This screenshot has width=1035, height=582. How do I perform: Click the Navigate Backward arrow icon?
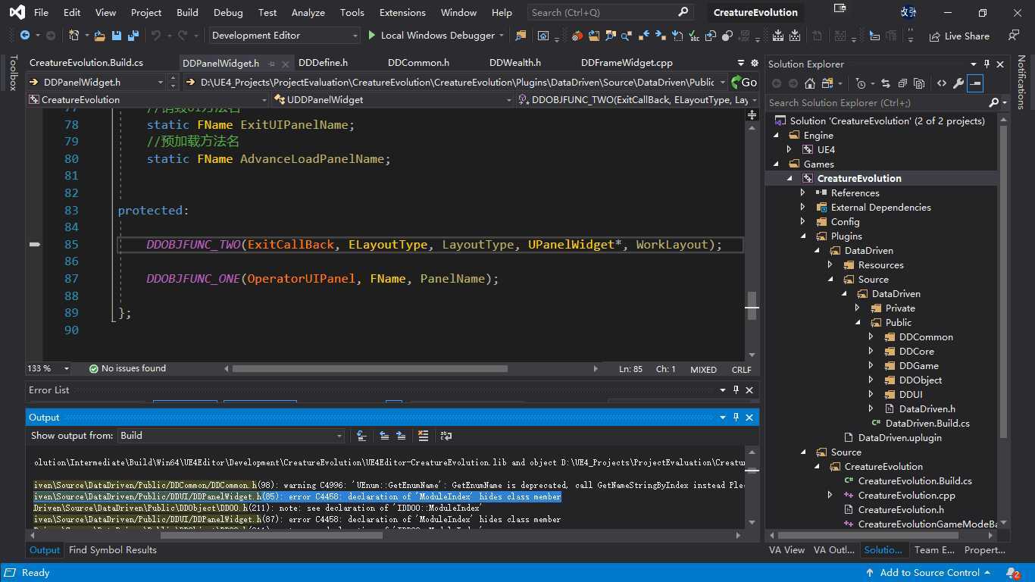(25, 36)
